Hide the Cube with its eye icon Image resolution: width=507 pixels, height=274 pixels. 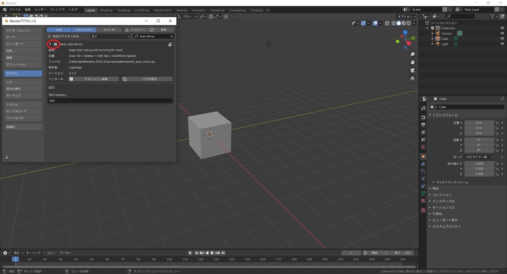(x=502, y=39)
